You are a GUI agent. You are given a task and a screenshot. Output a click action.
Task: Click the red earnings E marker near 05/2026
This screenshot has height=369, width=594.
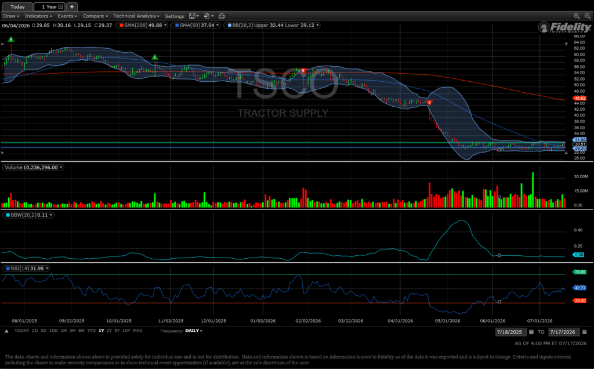429,103
